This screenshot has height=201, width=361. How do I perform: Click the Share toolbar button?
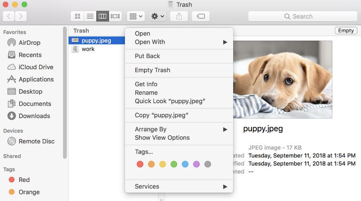tap(179, 16)
